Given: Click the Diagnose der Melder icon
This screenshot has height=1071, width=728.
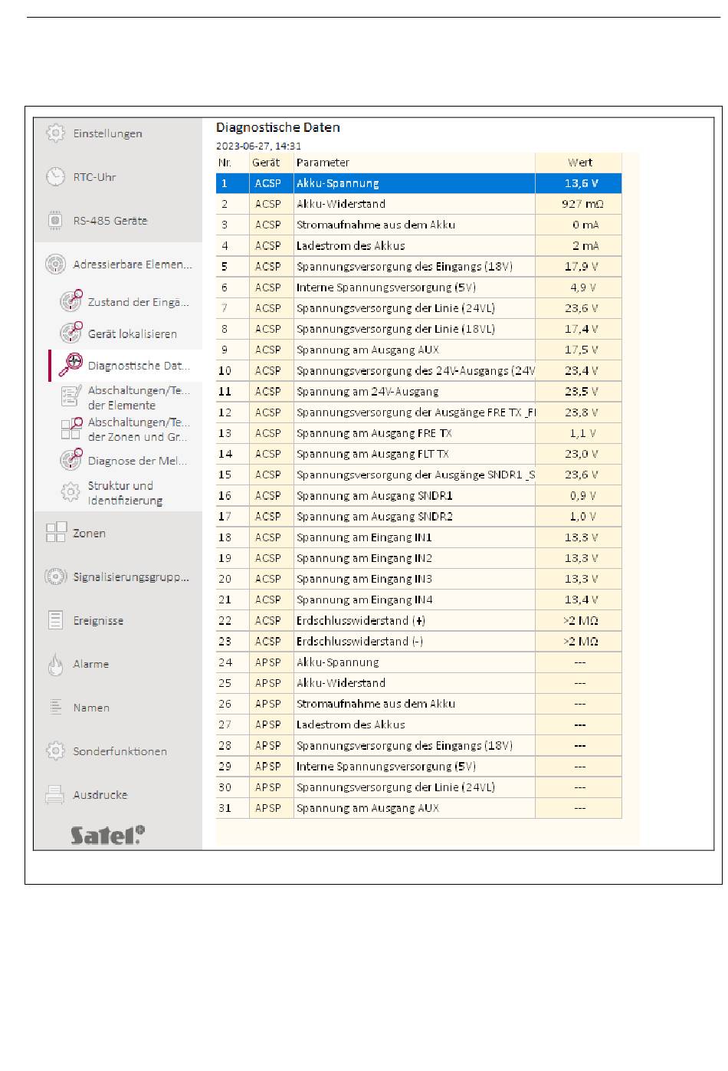Looking at the screenshot, I should point(71,459).
